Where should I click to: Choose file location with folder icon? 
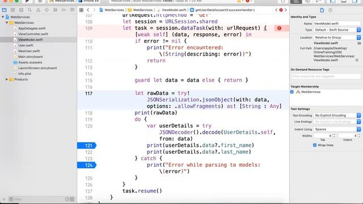359,43
